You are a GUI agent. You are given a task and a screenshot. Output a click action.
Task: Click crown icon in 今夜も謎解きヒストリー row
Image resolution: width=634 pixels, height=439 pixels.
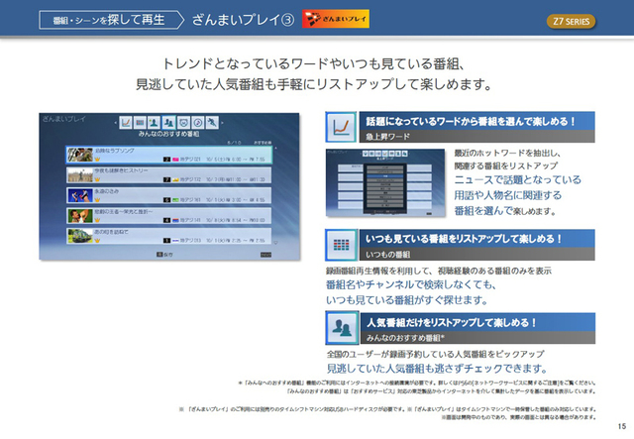(97, 179)
